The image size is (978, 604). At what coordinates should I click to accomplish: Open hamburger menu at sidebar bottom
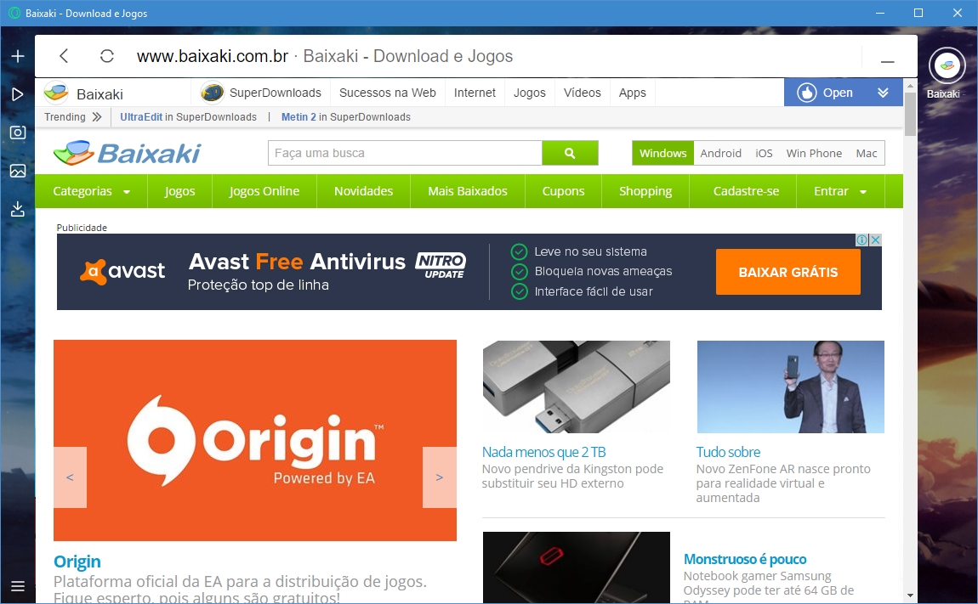click(18, 586)
